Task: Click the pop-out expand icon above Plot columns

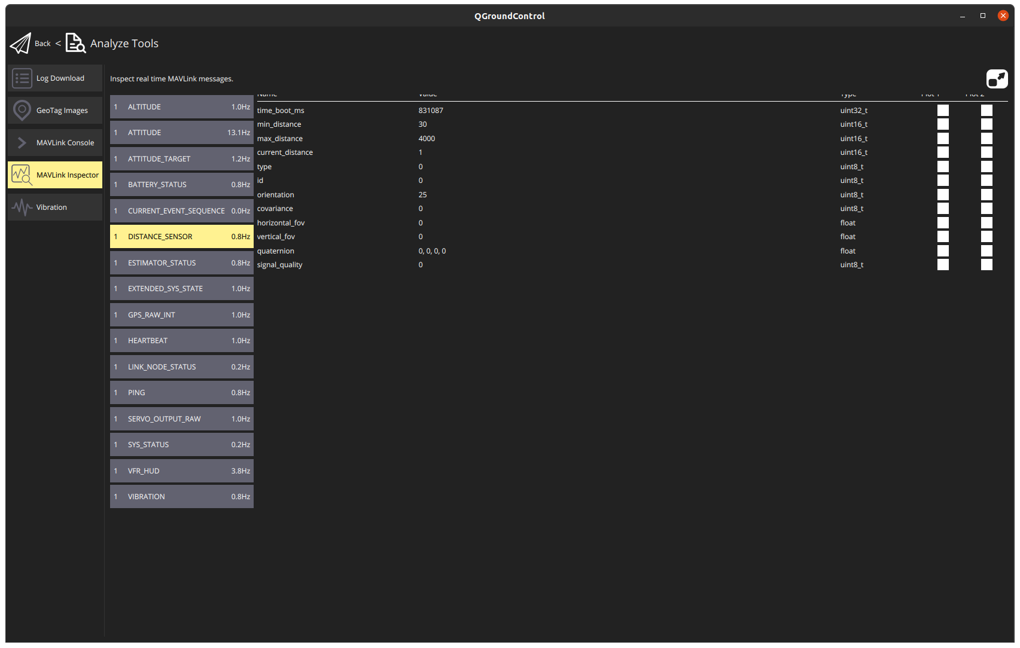Action: (x=997, y=78)
